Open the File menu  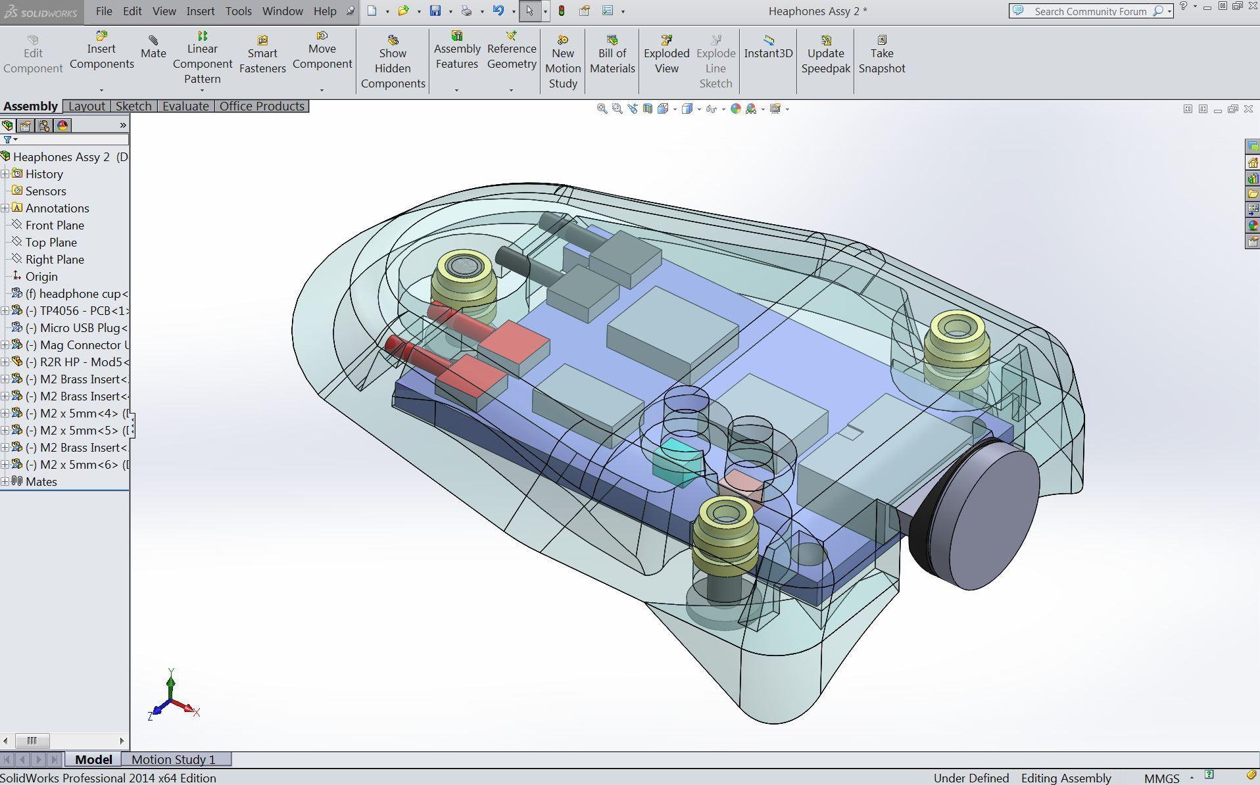104,11
